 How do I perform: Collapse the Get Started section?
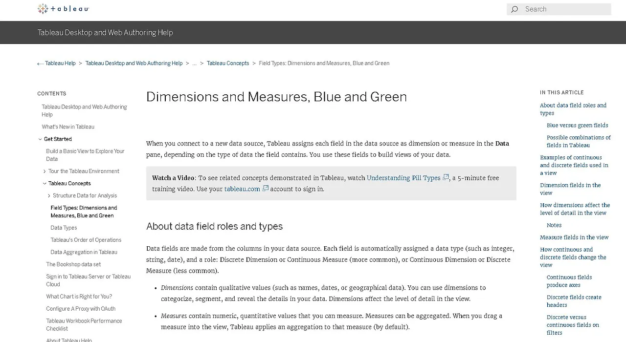click(x=40, y=139)
